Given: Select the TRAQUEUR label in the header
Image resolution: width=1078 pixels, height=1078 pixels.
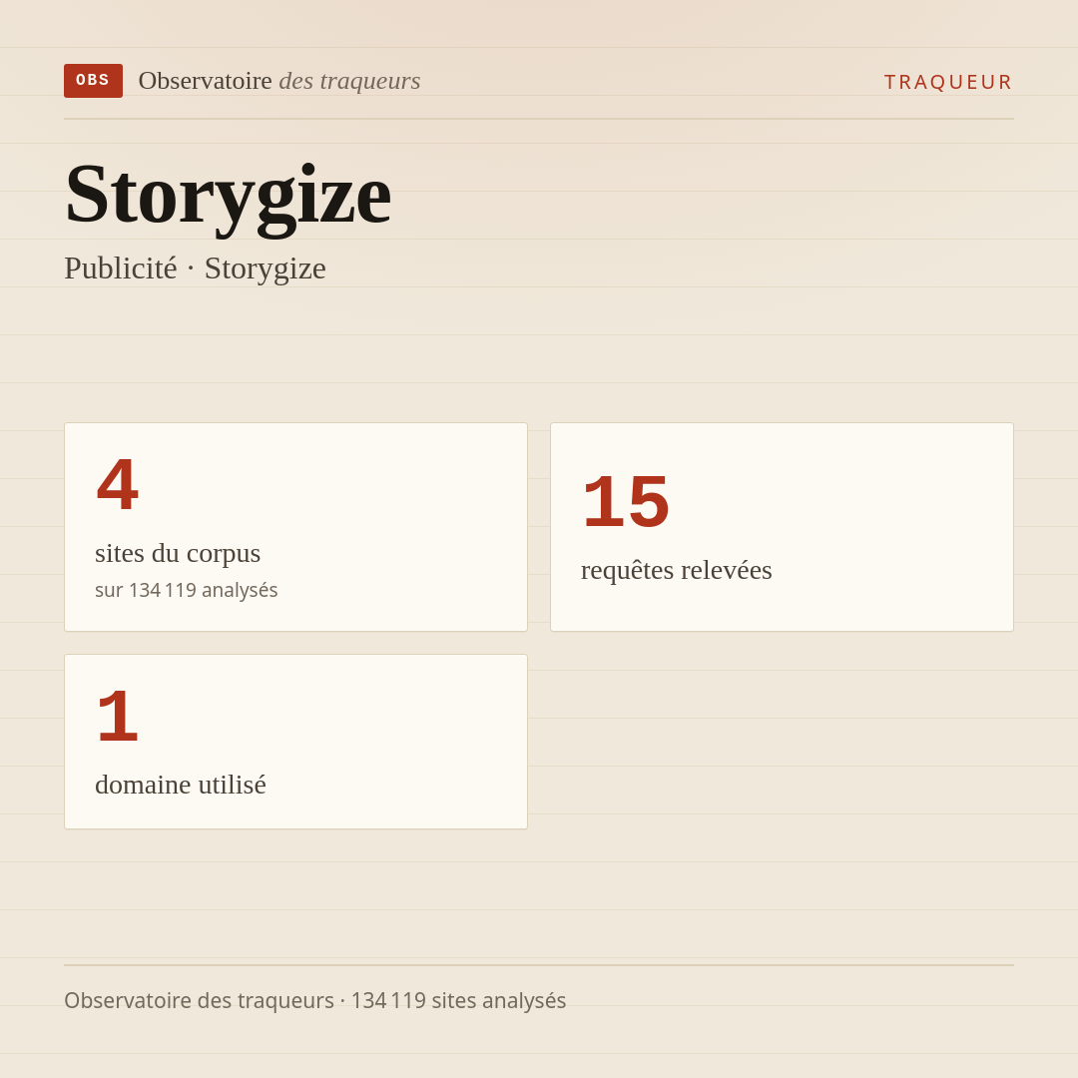Looking at the screenshot, I should click(x=948, y=82).
